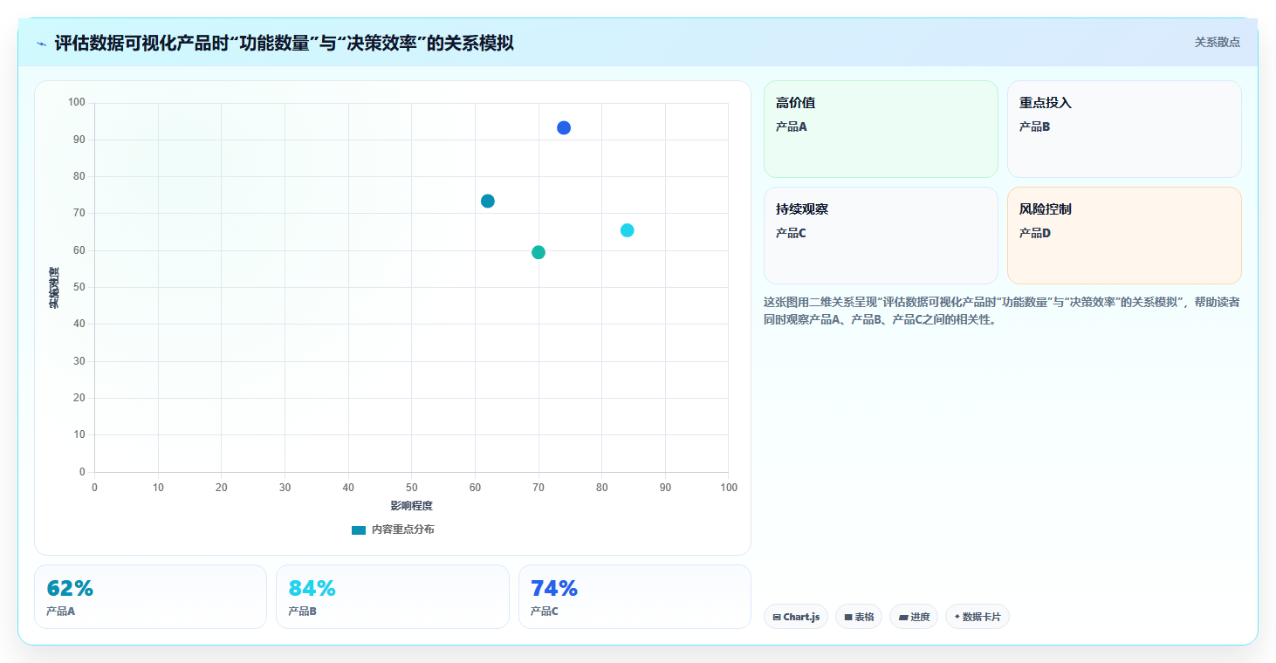Click the 进度 tag

pyautogui.click(x=914, y=617)
